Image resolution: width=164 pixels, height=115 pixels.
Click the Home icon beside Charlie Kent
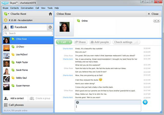coord(50,14)
